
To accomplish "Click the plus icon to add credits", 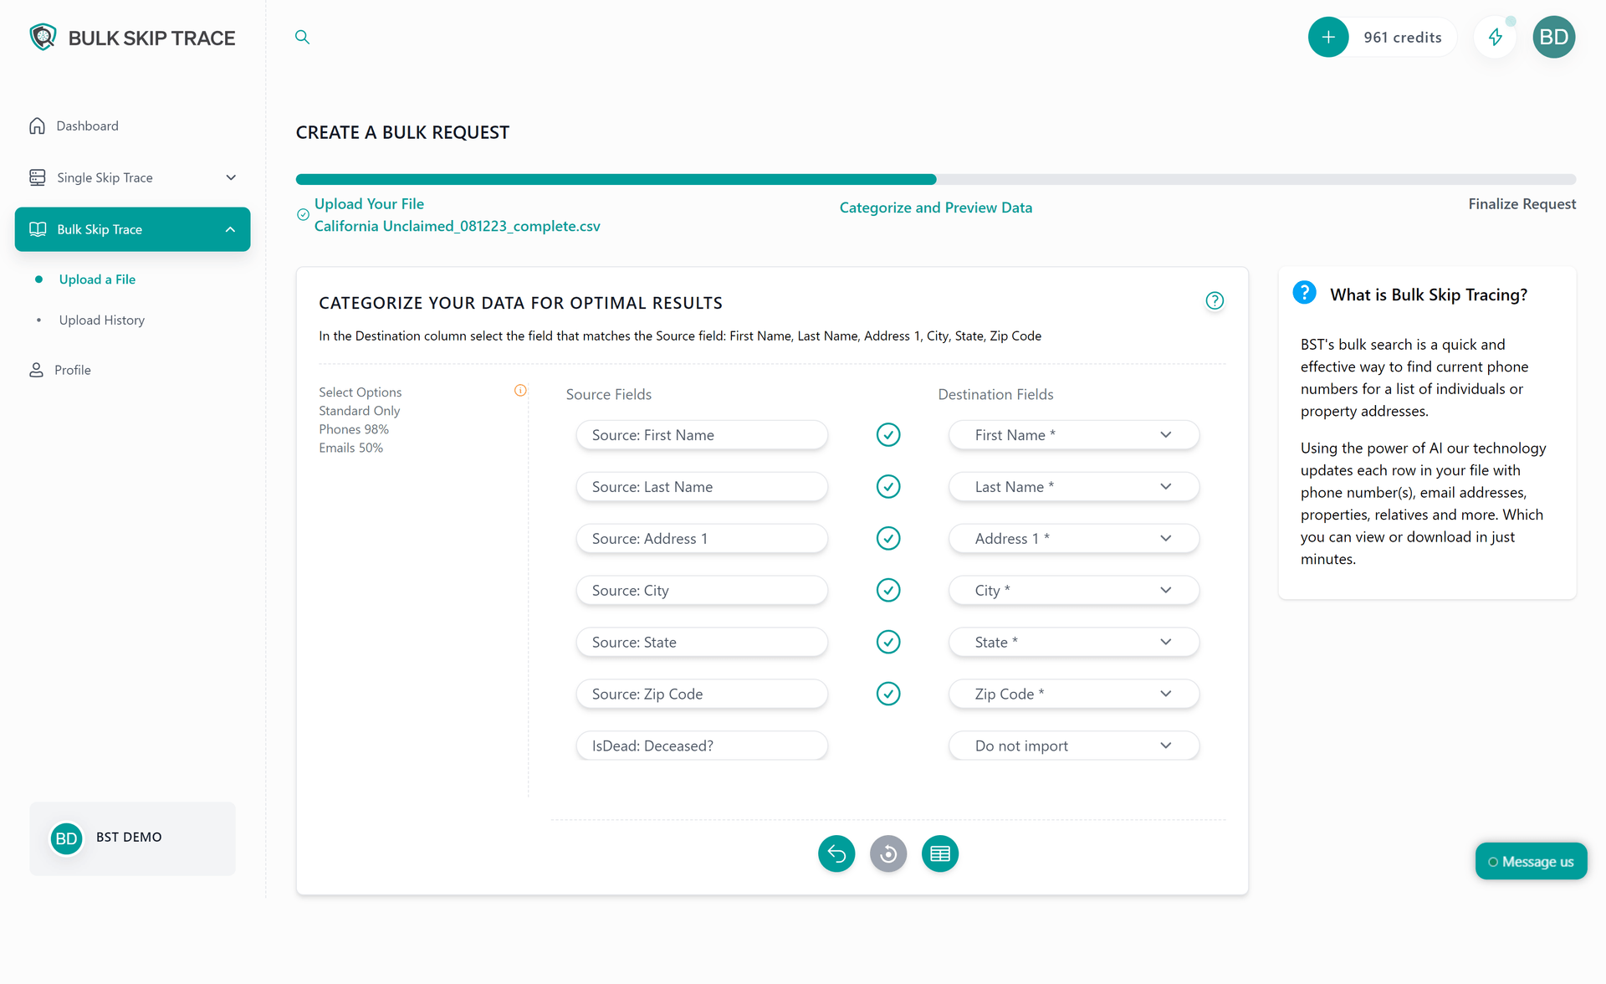I will click(x=1327, y=37).
